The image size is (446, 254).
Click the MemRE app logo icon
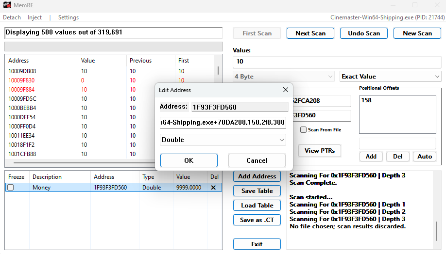[7, 5]
